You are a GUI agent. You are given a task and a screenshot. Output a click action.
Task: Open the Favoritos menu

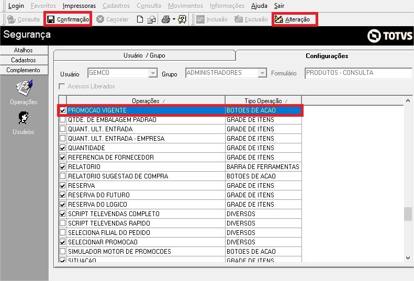[43, 6]
